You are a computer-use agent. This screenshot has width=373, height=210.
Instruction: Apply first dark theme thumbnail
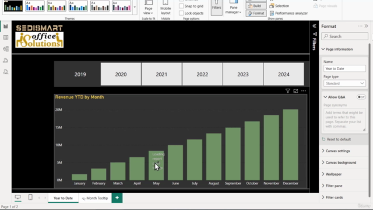point(13,6)
